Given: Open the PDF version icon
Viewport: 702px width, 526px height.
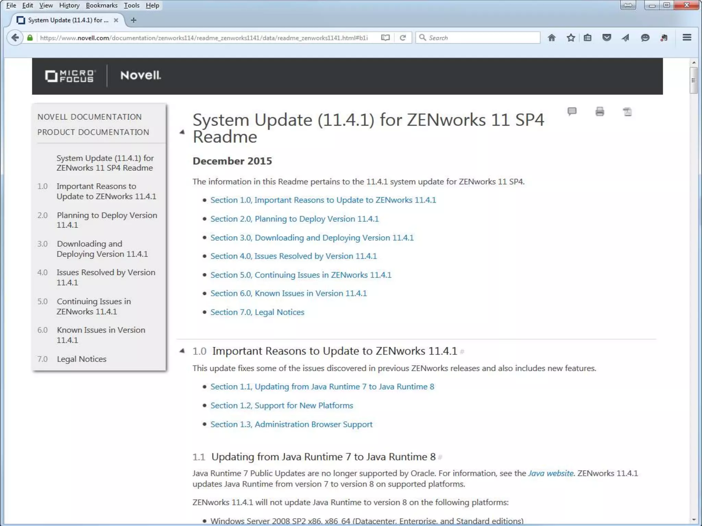Looking at the screenshot, I should pyautogui.click(x=627, y=112).
